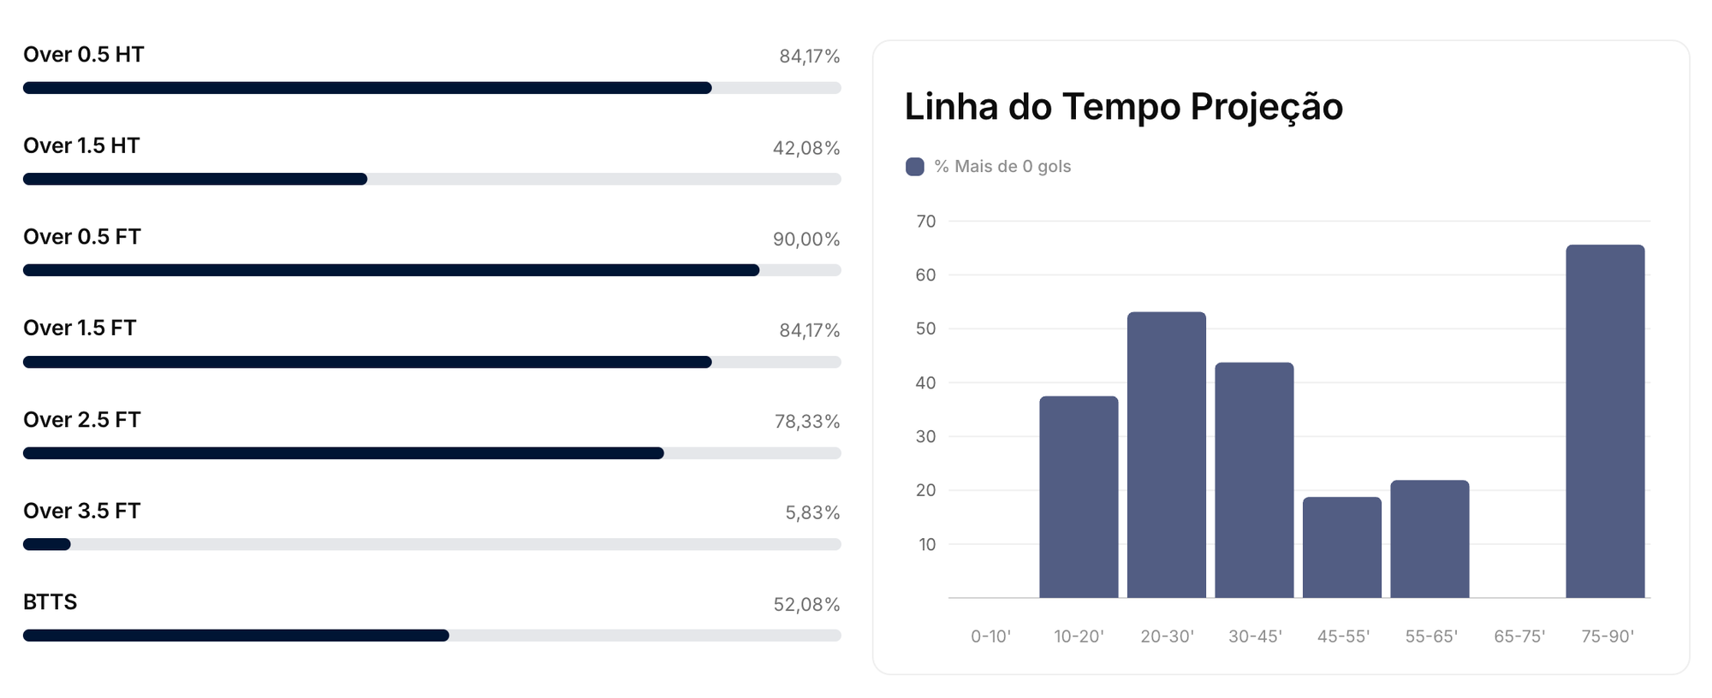
Task: Select the 30-45' chart bar
Action: pyautogui.click(x=1254, y=480)
